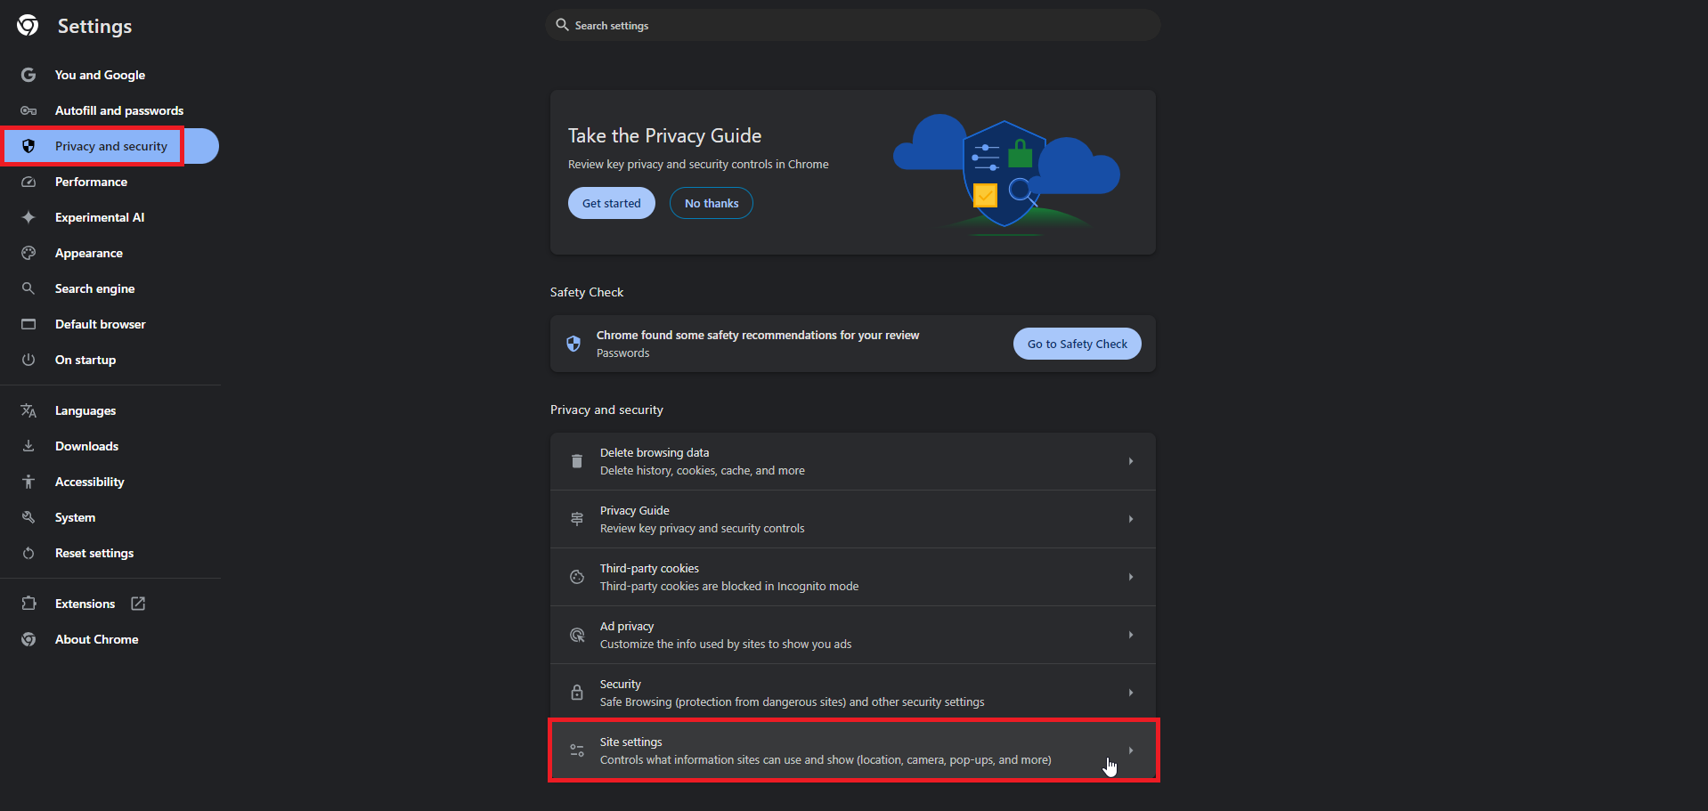Click the translate icon for Languages
The image size is (1708, 811).
(x=28, y=410)
